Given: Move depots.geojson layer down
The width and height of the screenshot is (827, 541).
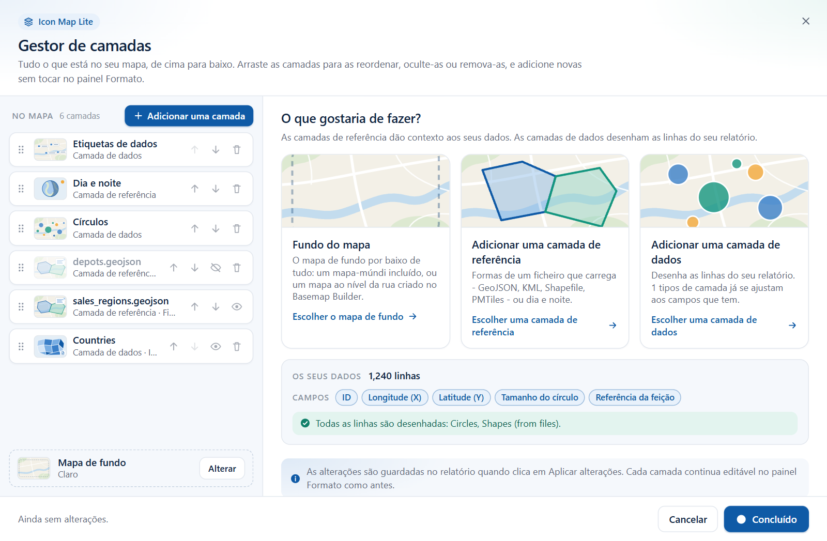Looking at the screenshot, I should coord(194,268).
